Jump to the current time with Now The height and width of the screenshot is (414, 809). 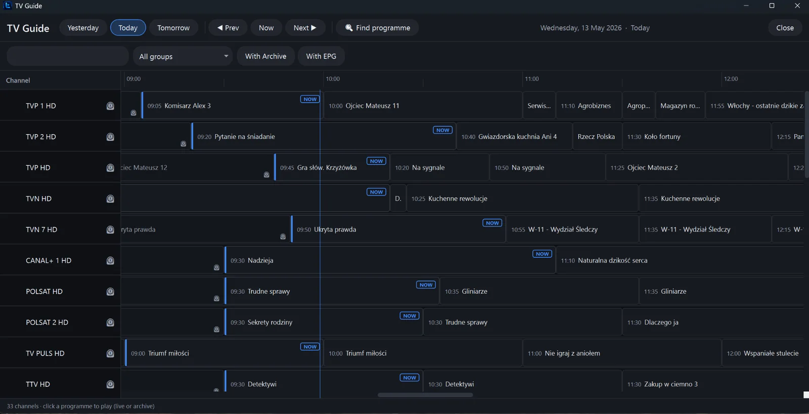[x=266, y=28]
